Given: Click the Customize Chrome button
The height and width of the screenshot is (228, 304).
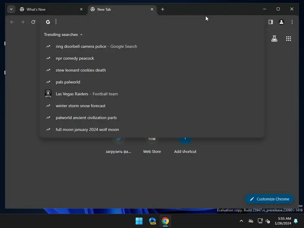Looking at the screenshot, I should pos(269,199).
